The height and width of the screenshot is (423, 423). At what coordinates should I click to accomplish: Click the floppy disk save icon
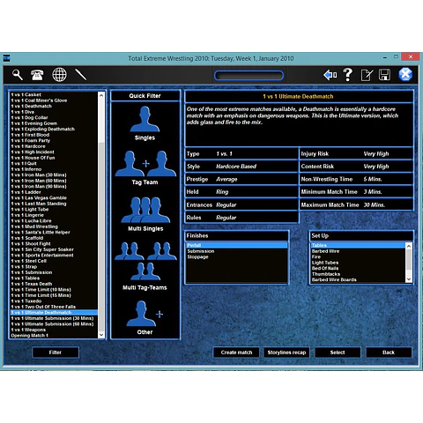pos(384,75)
